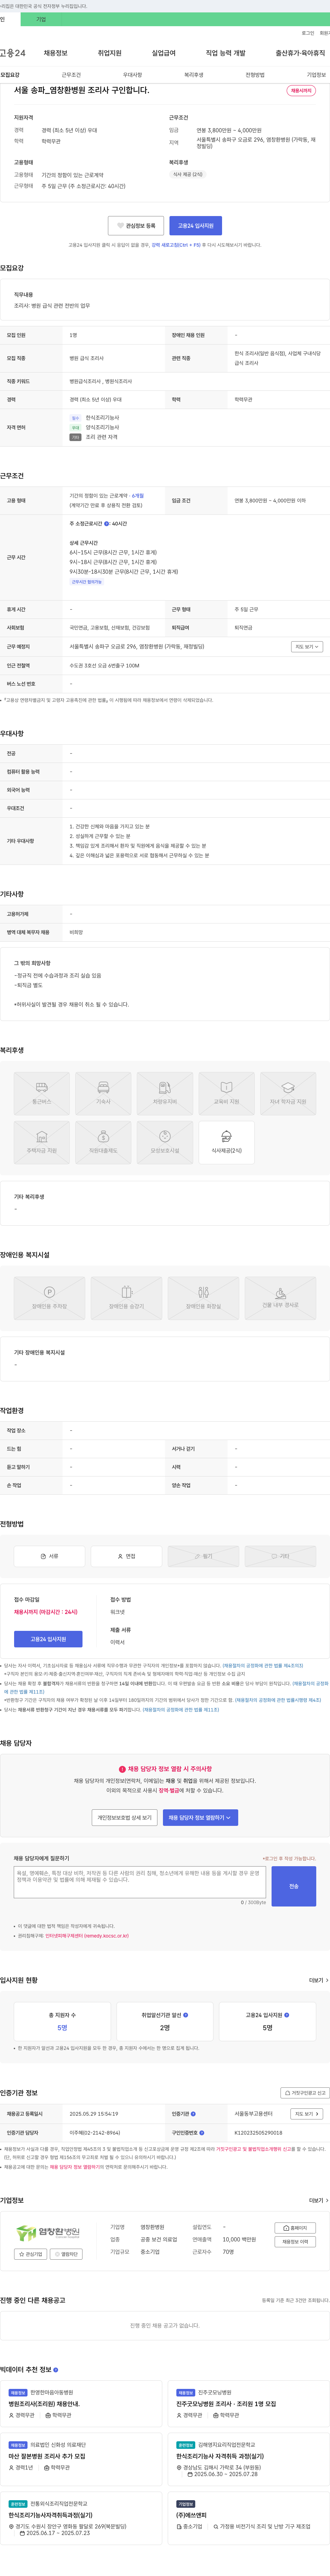Click the 식사제공(2식) welfare icon
Screen dimensions: 330x2576
coord(226,1142)
